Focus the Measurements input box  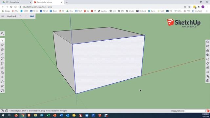click(195, 111)
